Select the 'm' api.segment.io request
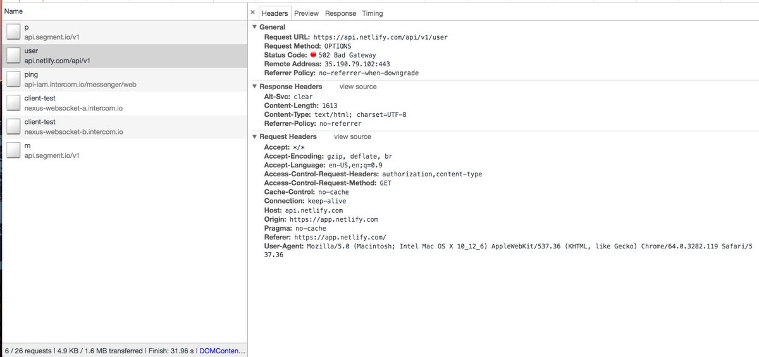Image resolution: width=759 pixels, height=357 pixels. (x=123, y=150)
